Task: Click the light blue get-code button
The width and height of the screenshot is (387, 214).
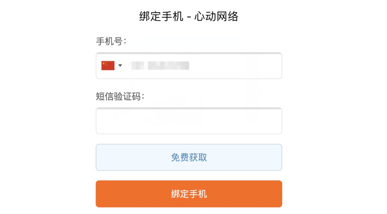Action: [x=189, y=157]
